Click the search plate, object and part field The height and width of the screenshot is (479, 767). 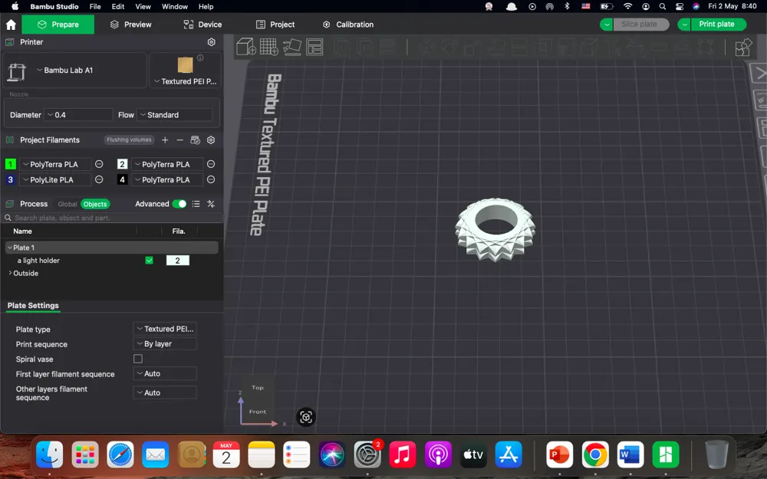coord(113,218)
